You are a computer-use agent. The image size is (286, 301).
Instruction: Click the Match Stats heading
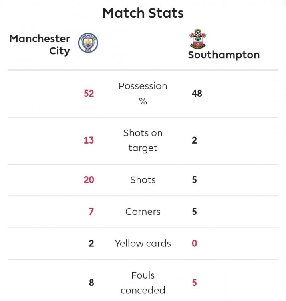click(143, 13)
